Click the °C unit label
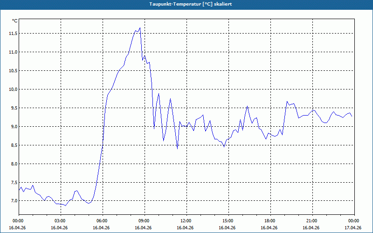 pyautogui.click(x=14, y=21)
